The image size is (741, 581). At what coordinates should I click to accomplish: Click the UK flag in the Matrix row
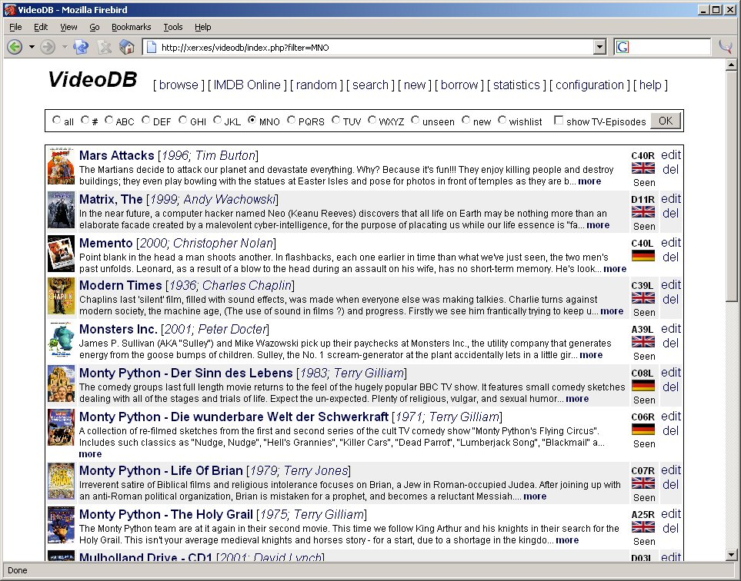tap(643, 212)
